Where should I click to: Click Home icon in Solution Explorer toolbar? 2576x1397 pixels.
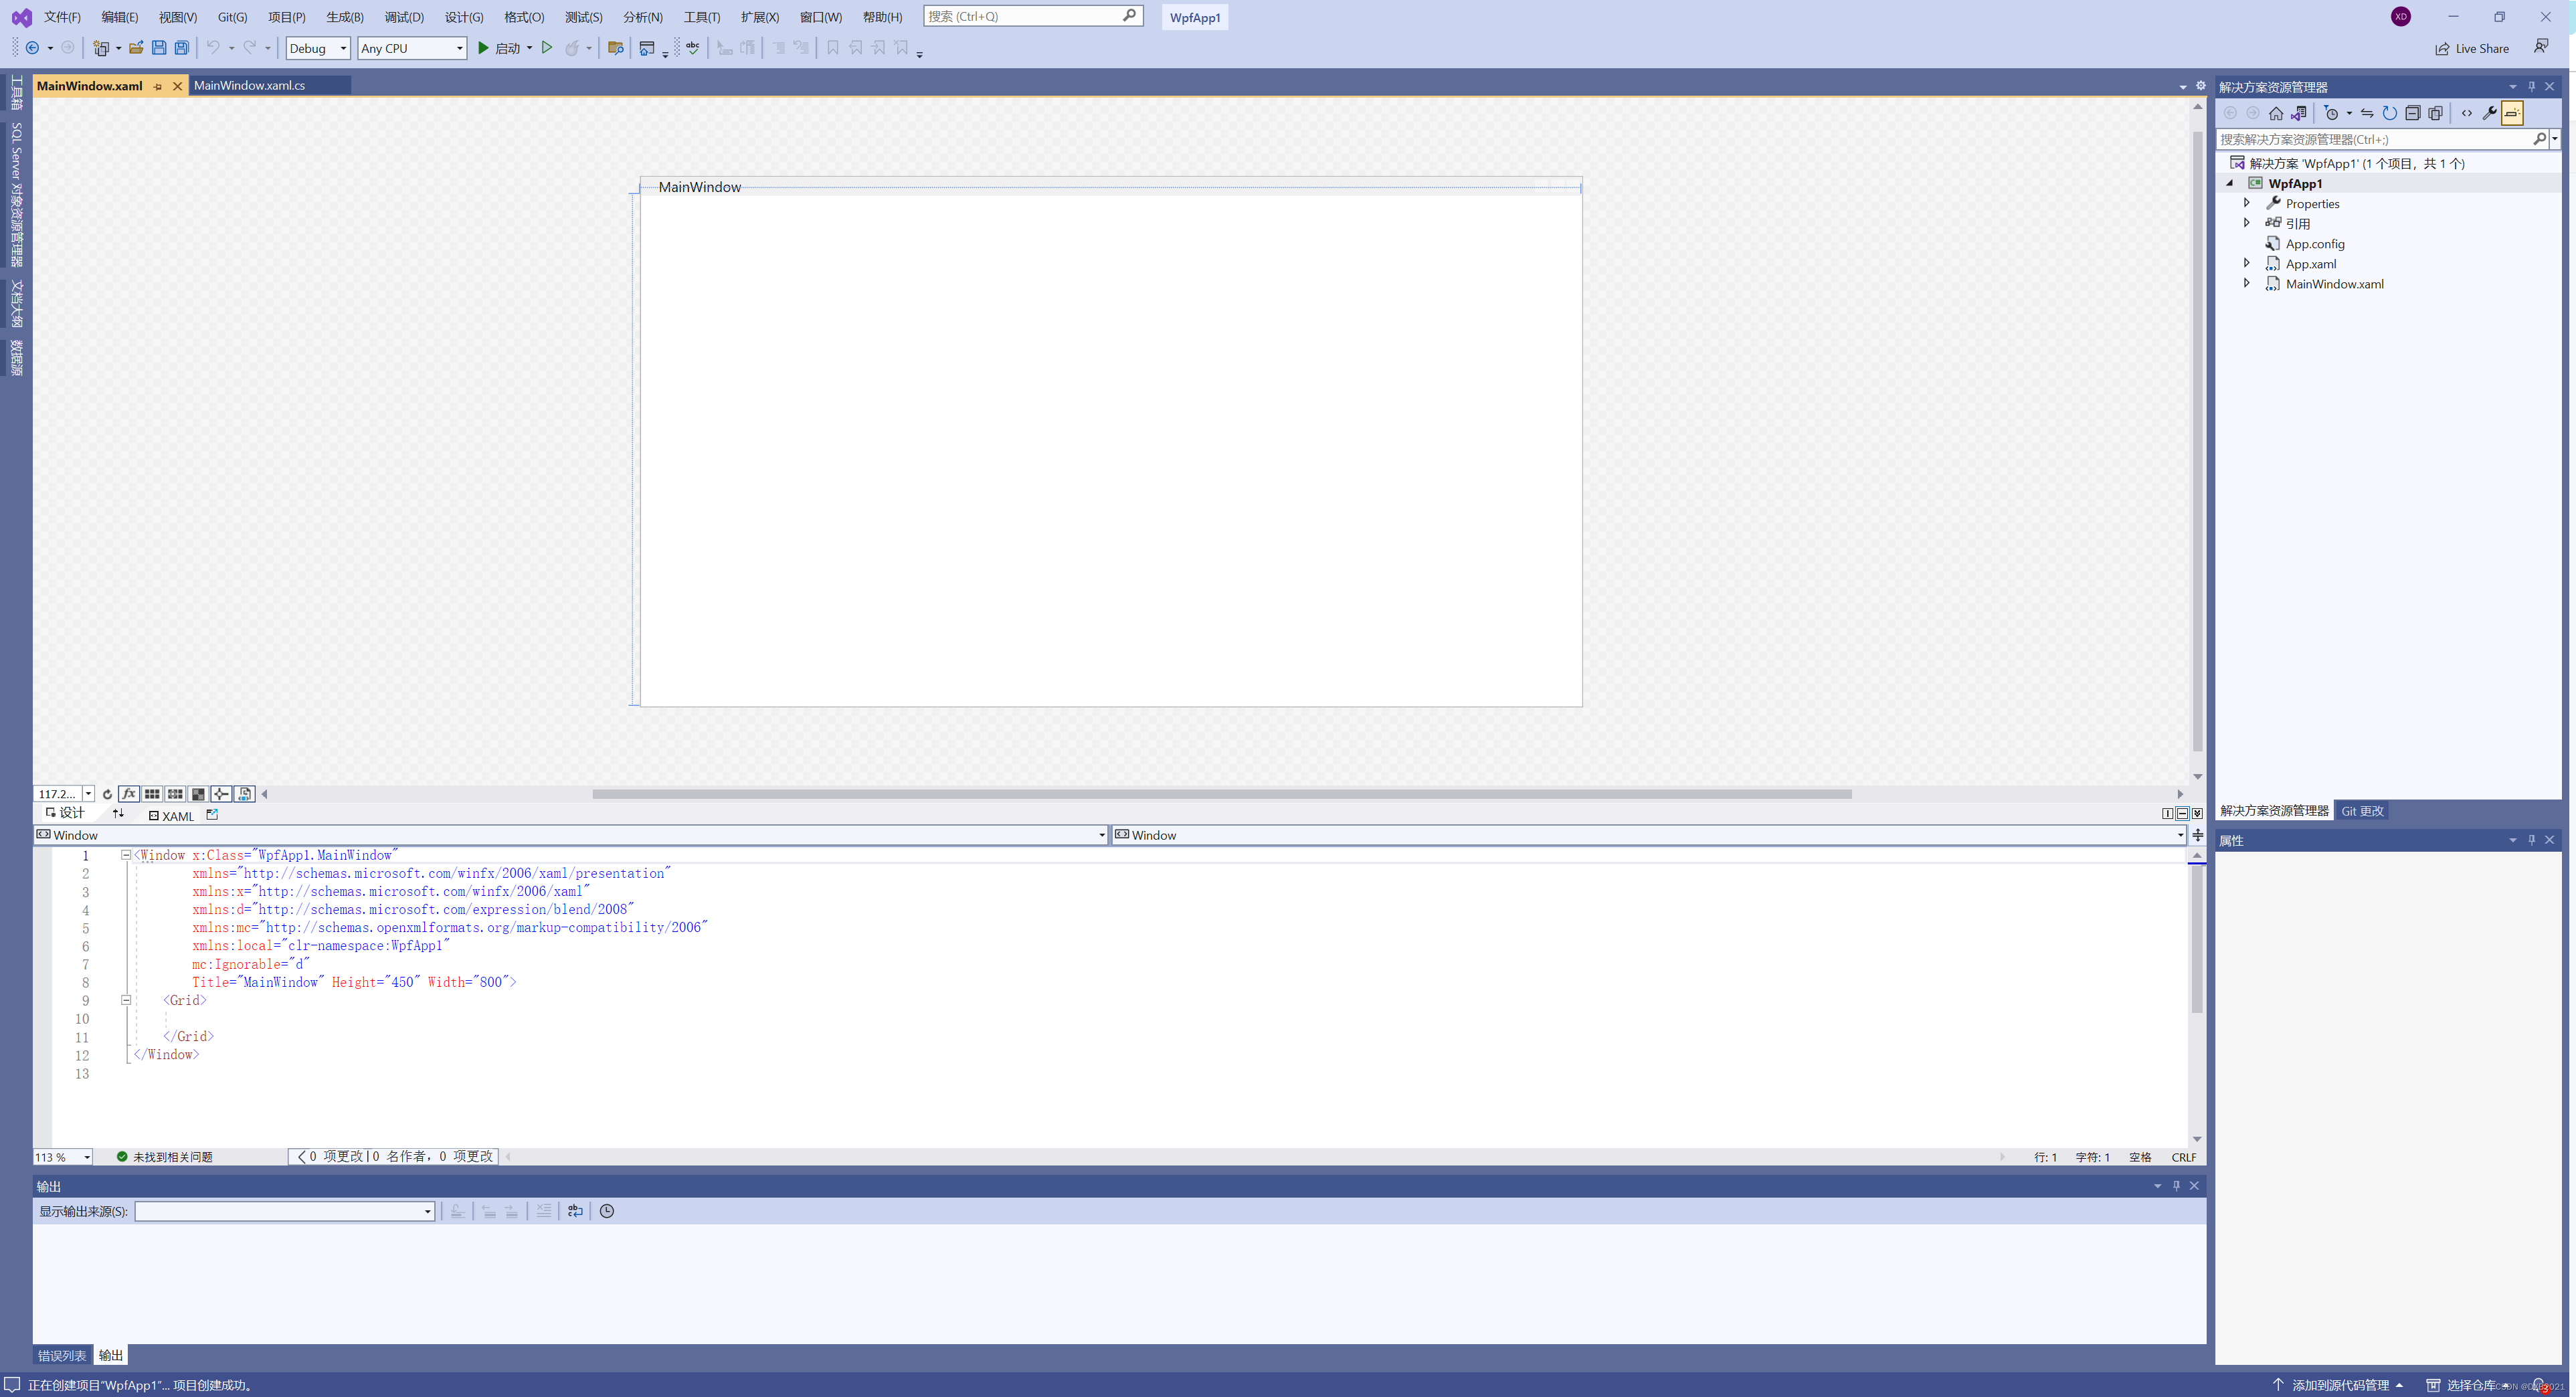(x=2276, y=113)
